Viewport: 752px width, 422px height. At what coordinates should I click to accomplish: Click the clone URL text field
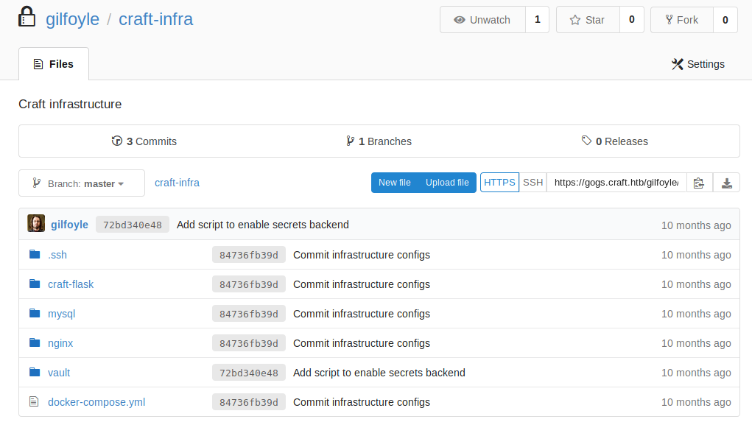point(616,183)
